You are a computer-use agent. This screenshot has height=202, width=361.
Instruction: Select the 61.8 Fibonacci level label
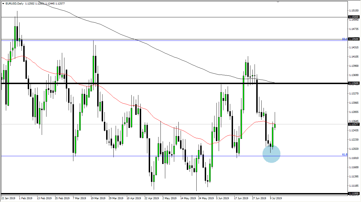pyautogui.click(x=344, y=155)
